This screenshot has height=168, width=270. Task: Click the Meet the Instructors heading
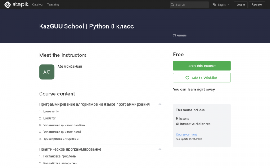[x=63, y=55]
